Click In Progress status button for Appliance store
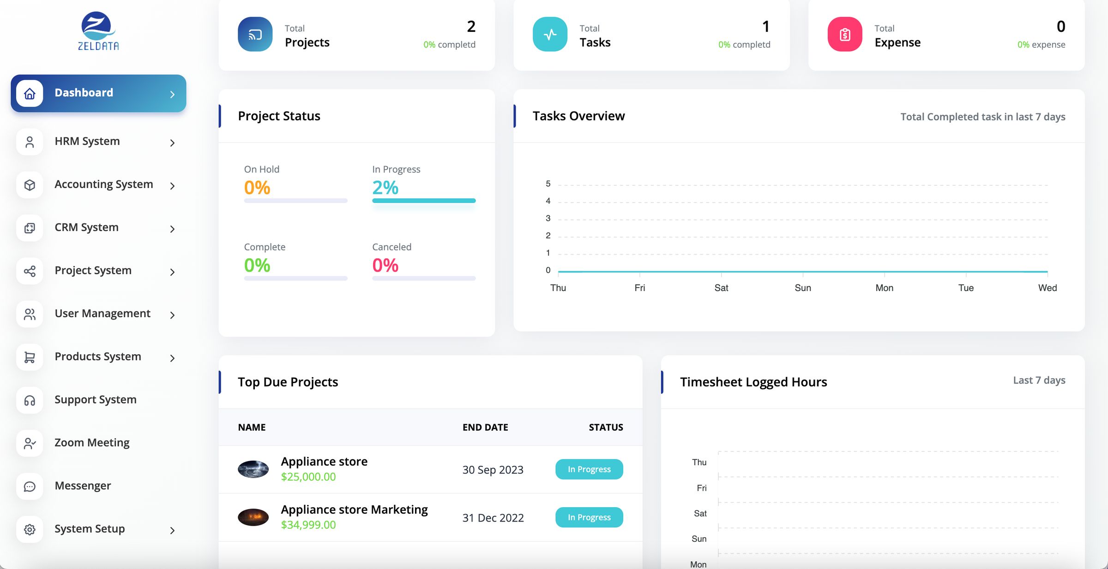 click(x=589, y=469)
